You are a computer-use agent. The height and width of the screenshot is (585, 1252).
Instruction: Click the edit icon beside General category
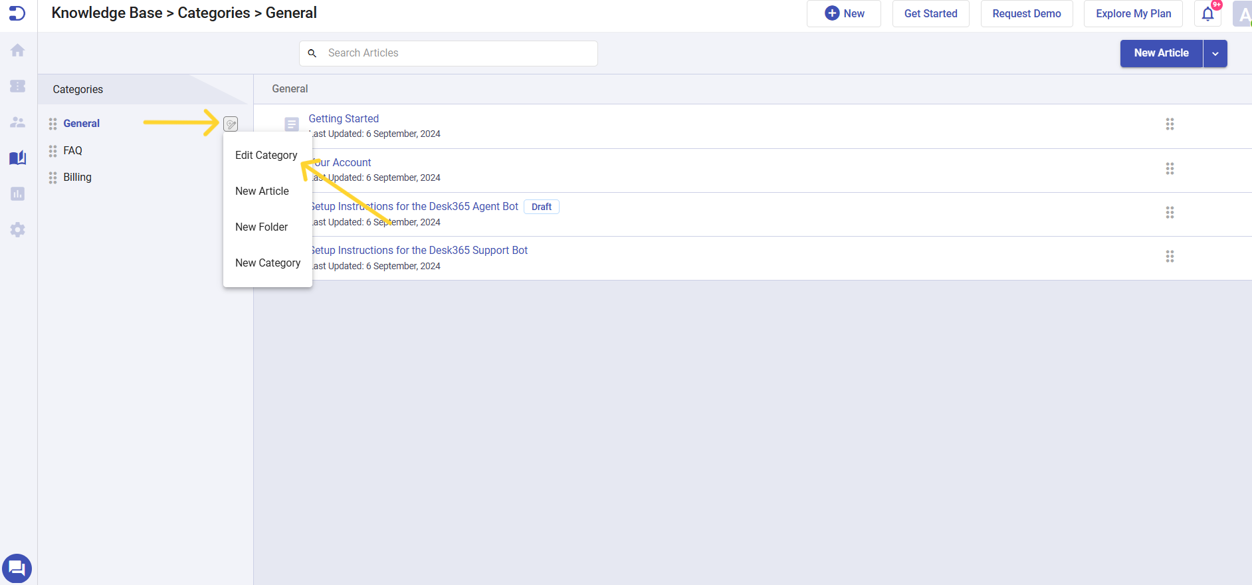(231, 124)
